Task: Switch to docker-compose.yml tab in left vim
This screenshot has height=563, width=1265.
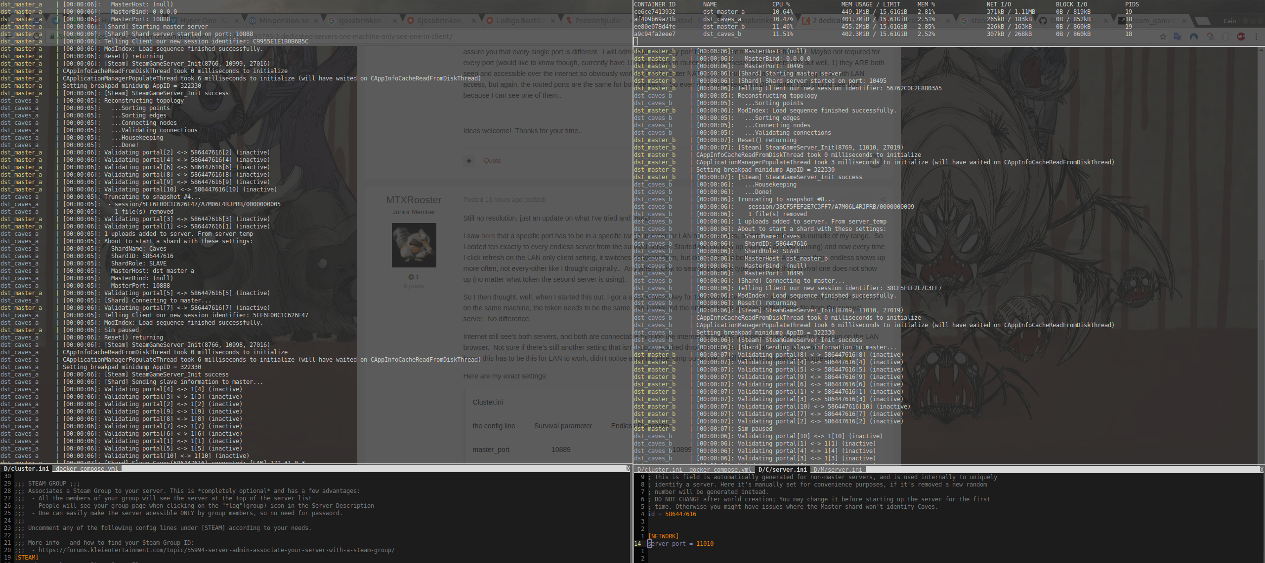Action: (86, 469)
